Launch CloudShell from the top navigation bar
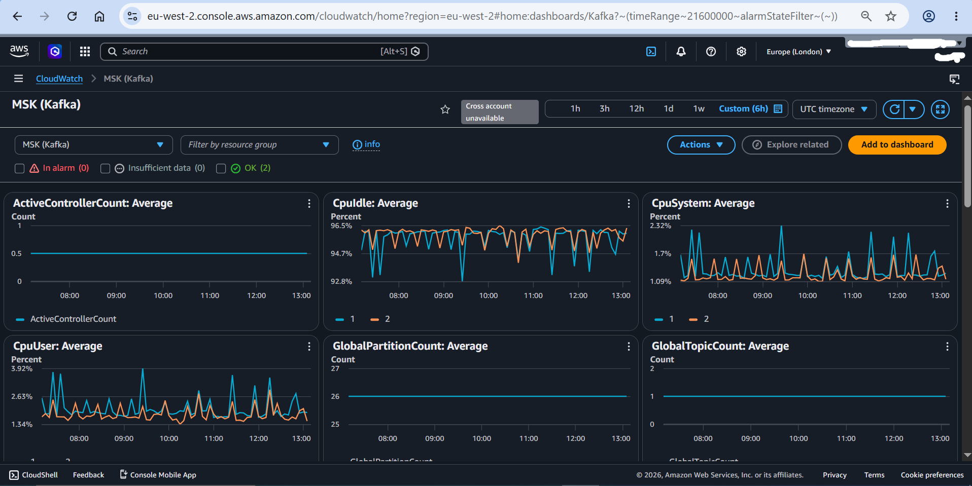This screenshot has width=972, height=486. coord(651,51)
